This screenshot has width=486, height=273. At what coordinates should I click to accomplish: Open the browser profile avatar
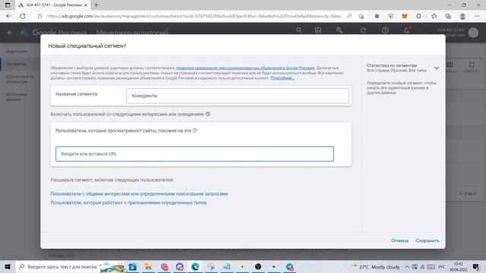click(x=462, y=16)
